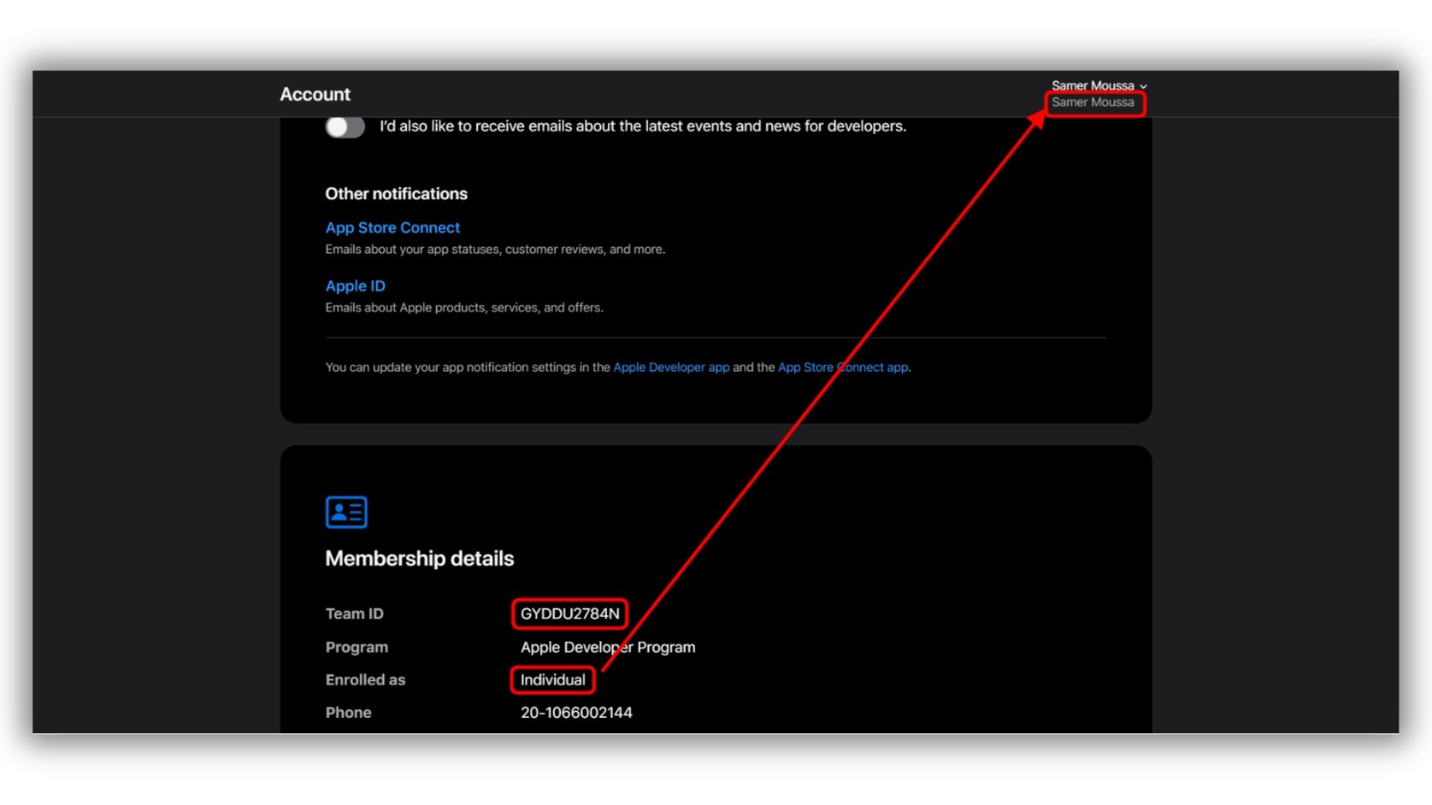
Task: Open the Apple ID notifications link
Action: 355,286
